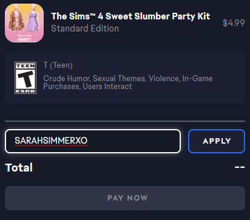
Task: Click The Sims 4 Sweet Slumber Party Kit title
Action: [130, 16]
